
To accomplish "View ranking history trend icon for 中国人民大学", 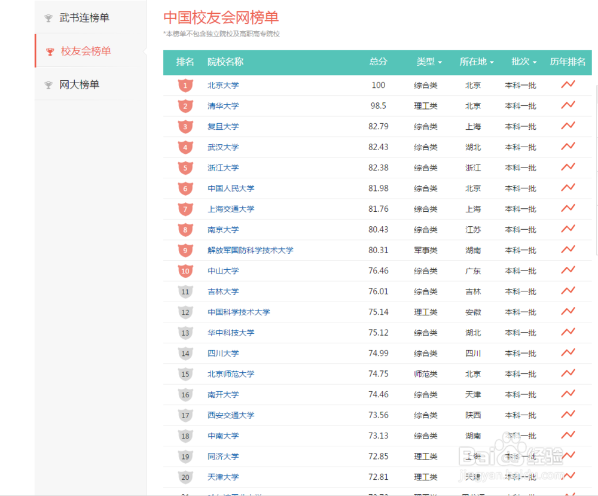I will 568,187.
